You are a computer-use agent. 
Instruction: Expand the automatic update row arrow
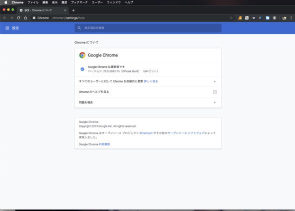tap(215, 81)
